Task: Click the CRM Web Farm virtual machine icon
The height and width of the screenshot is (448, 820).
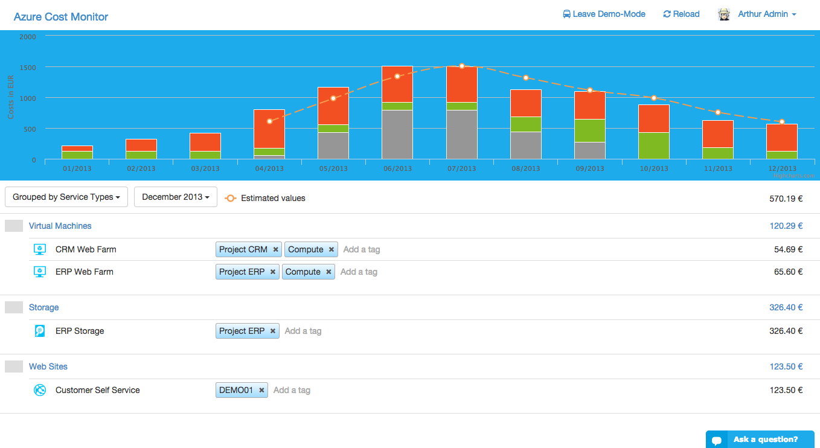Action: pos(40,249)
